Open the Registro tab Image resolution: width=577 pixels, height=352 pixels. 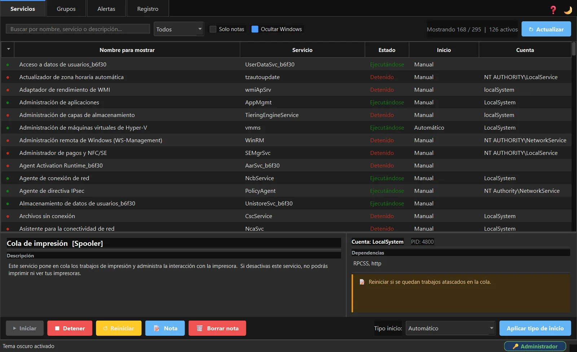point(147,9)
